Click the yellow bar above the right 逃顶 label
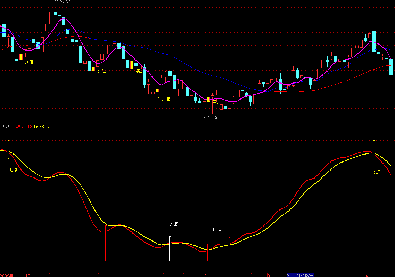 374,150
